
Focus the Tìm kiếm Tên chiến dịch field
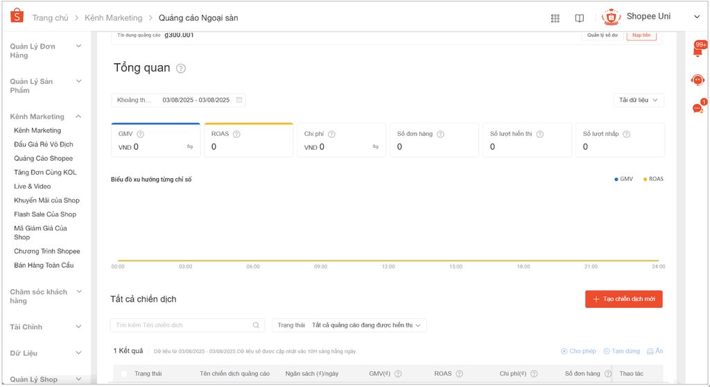click(187, 325)
